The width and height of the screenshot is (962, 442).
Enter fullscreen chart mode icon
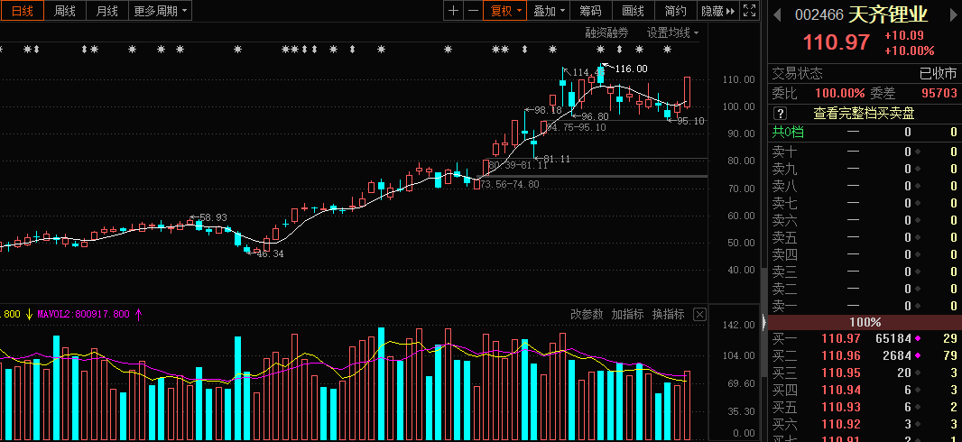point(750,11)
